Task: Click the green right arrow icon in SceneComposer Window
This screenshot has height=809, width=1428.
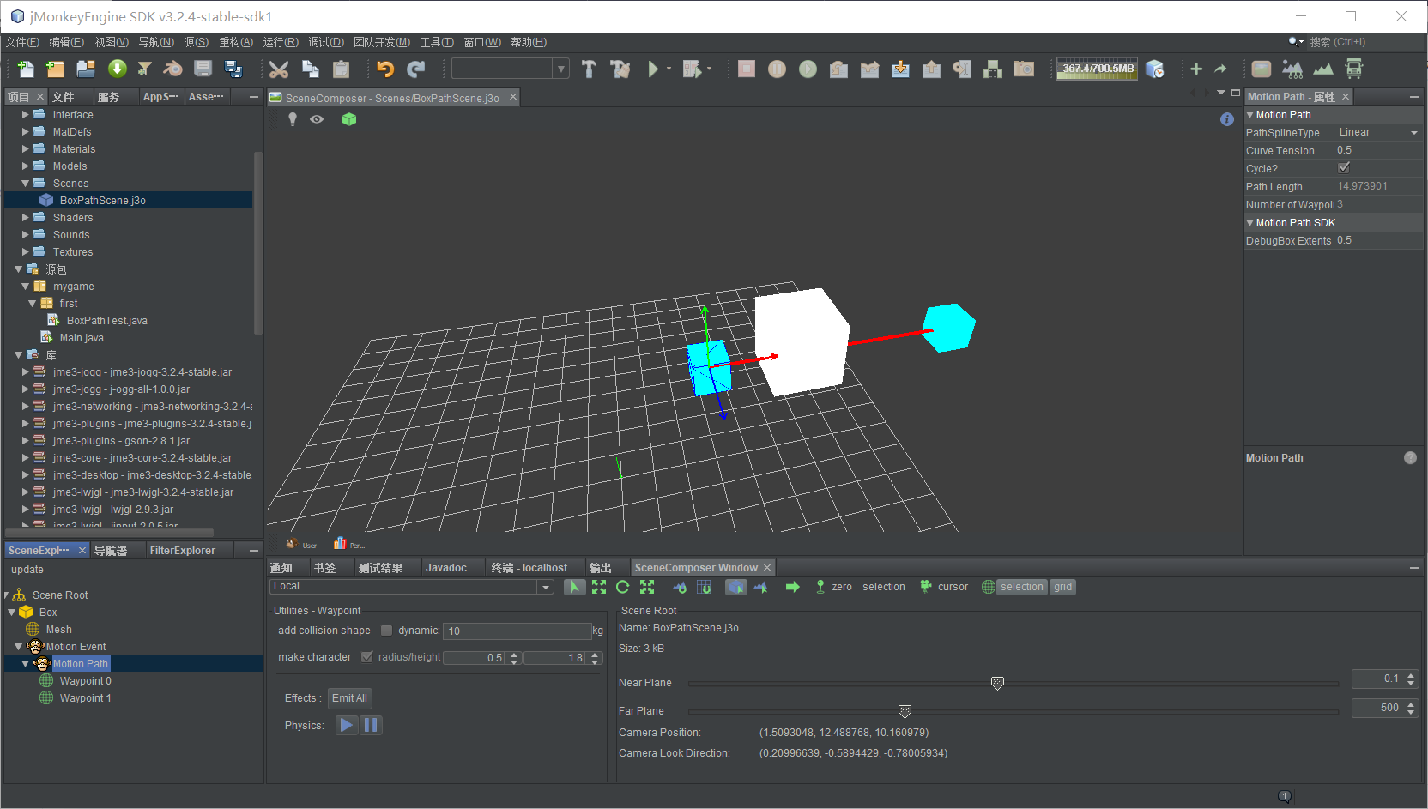Action: pos(792,587)
